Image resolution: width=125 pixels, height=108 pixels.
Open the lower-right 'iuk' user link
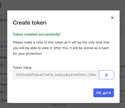[122, 101]
